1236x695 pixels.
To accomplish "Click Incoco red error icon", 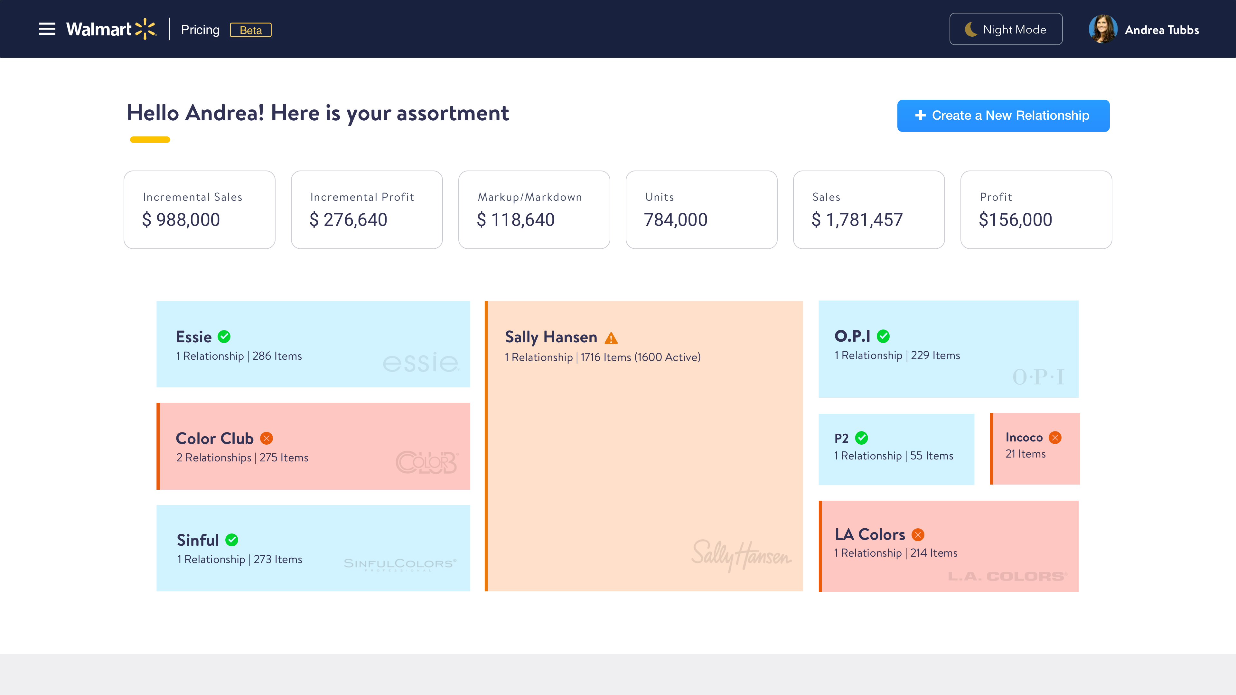I will [1055, 438].
